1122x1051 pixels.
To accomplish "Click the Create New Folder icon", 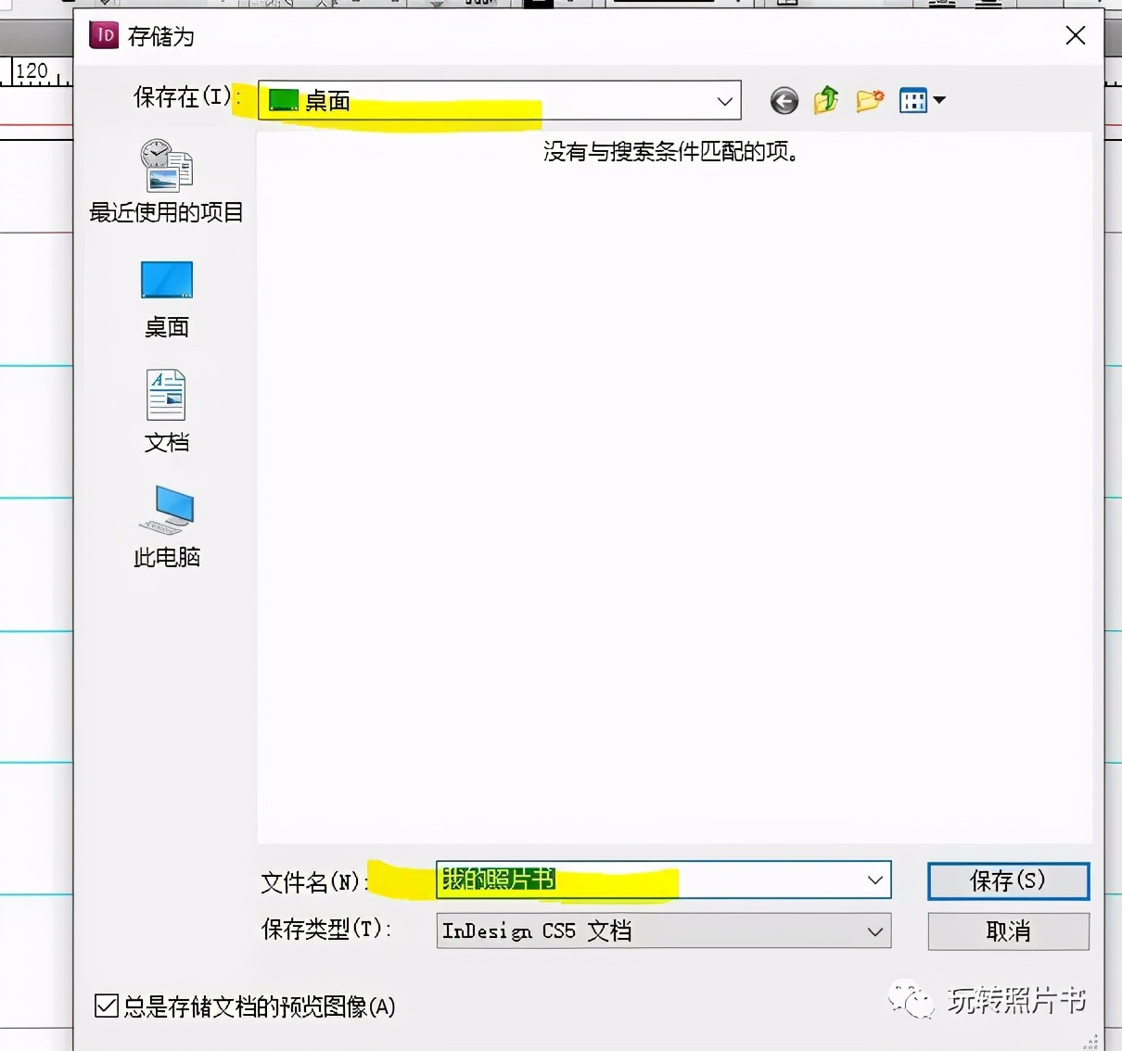I will click(x=869, y=100).
